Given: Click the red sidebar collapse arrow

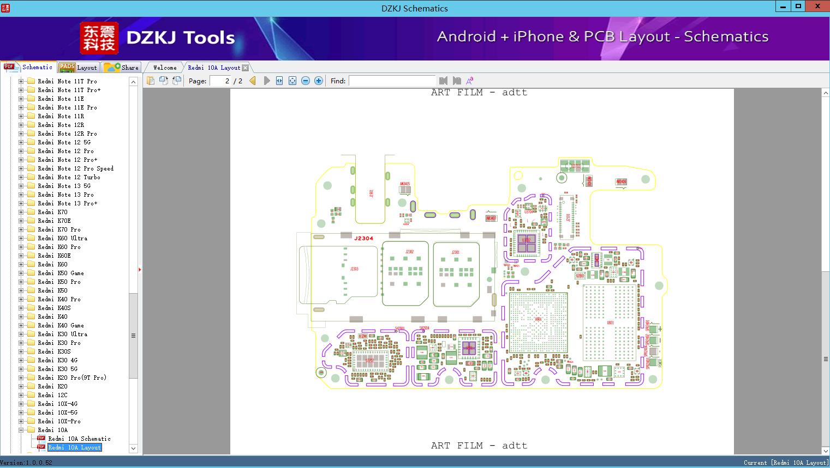Looking at the screenshot, I should click(x=140, y=269).
